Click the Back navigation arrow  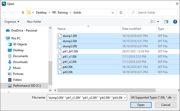tap(5, 12)
